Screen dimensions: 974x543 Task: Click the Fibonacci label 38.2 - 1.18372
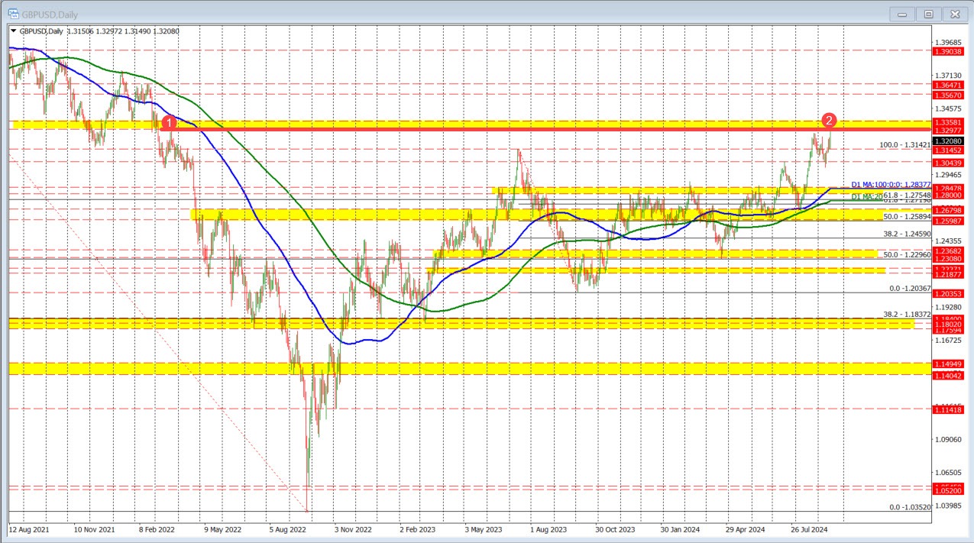point(908,314)
